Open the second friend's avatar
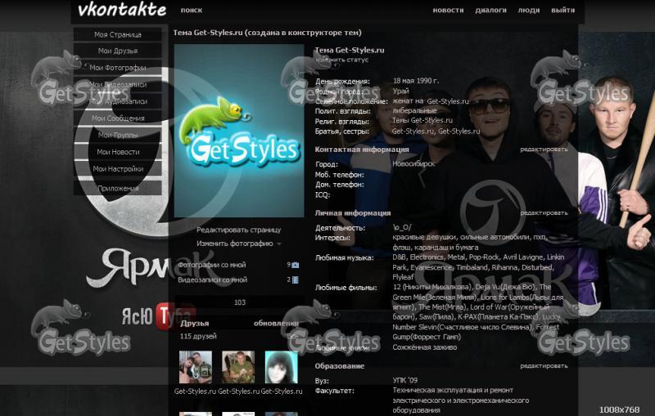655x416 pixels. point(238,367)
